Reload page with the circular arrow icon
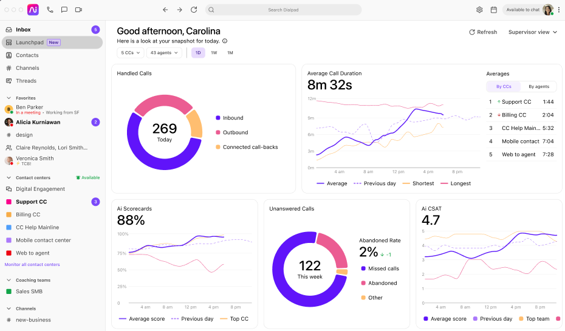Screen dimensions: 565x331 tap(194, 10)
